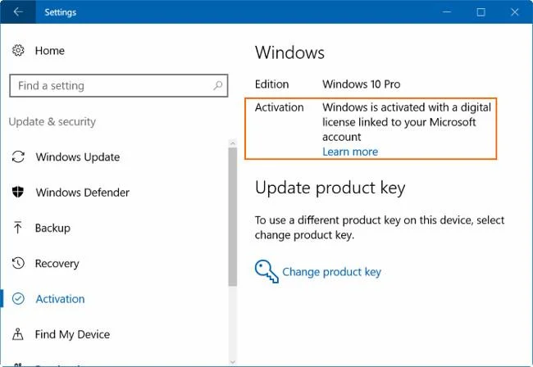Minimize the Settings window
The height and width of the screenshot is (367, 533).
pyautogui.click(x=447, y=12)
